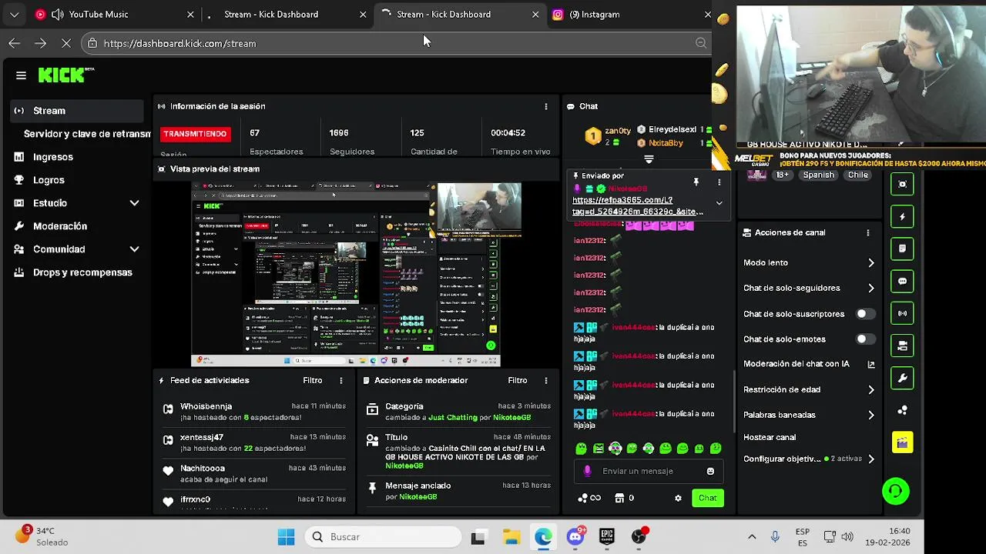Click Hostear canal action
The width and height of the screenshot is (986, 554).
click(770, 437)
